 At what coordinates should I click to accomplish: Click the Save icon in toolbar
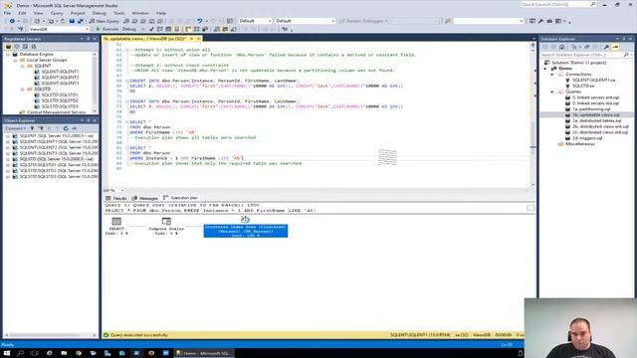[72, 21]
